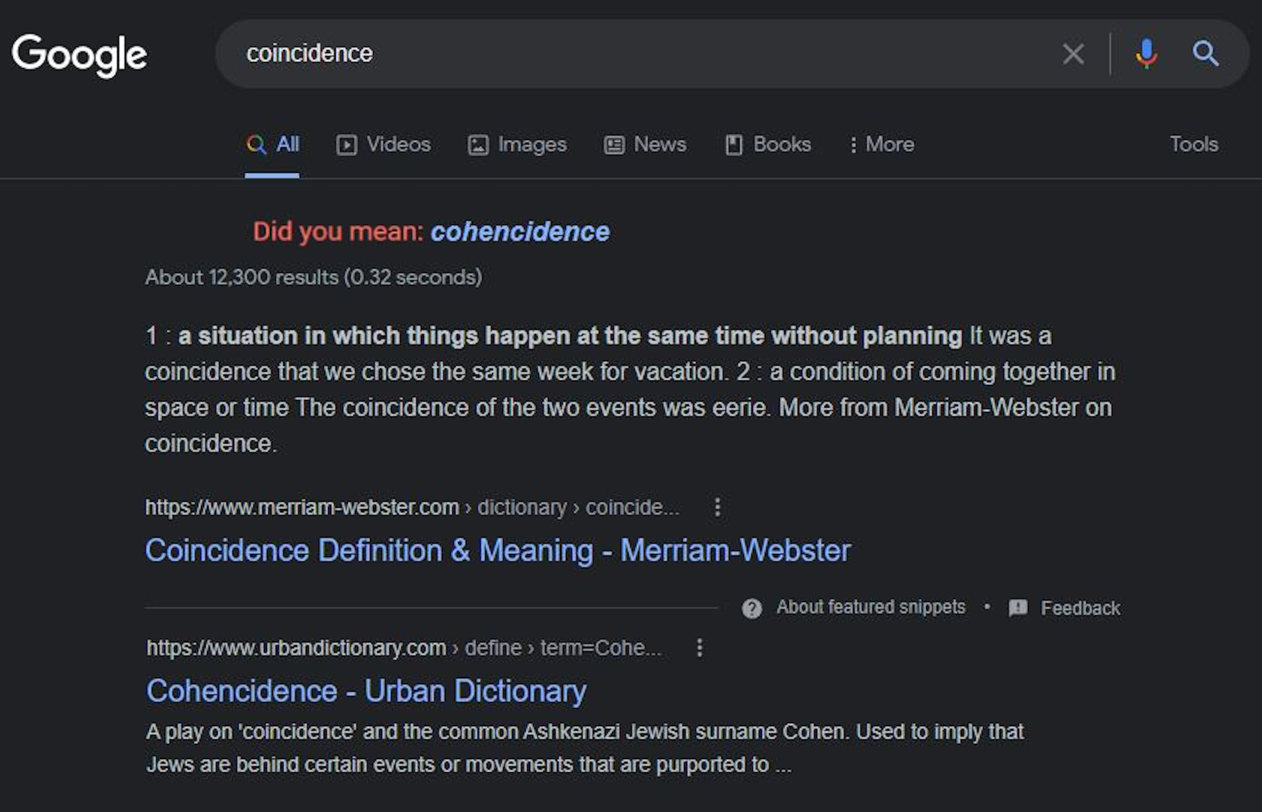Expand the More search categories menu

(882, 144)
